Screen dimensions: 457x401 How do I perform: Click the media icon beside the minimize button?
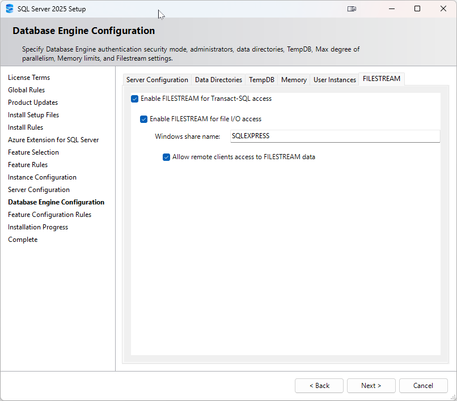pyautogui.click(x=352, y=8)
